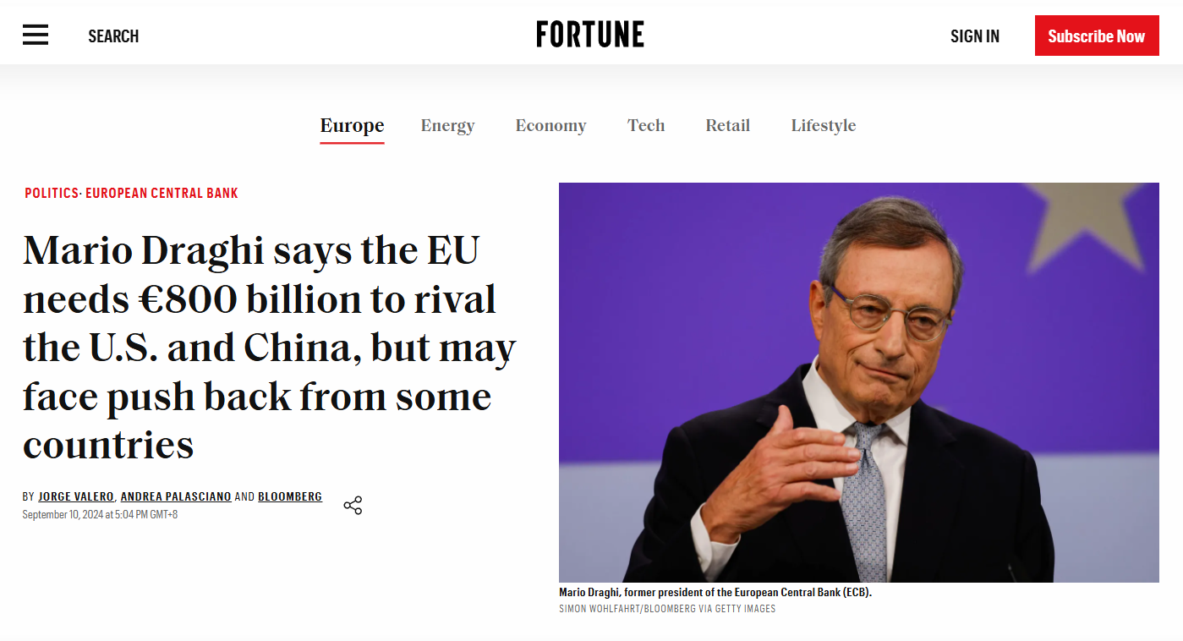Viewport: 1183px width, 641px height.
Task: Click the share article icon
Action: click(353, 506)
